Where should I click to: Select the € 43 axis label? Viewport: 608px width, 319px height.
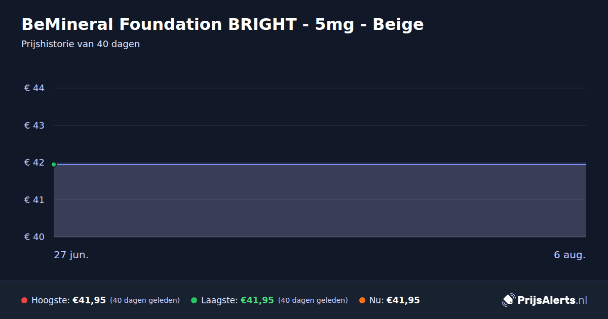tap(34, 125)
